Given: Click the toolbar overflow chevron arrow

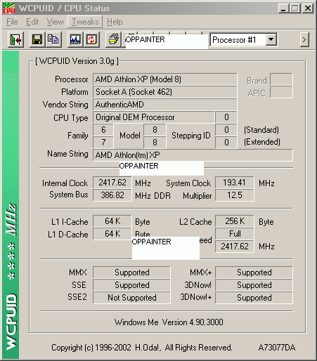Looking at the screenshot, I should coord(304,39).
